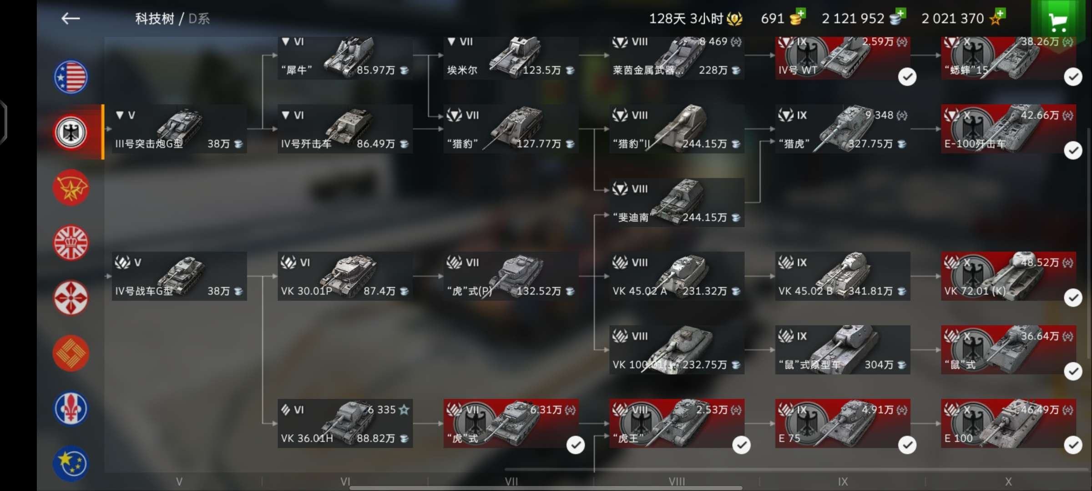Go back with the arrow icon
Image resolution: width=1092 pixels, height=491 pixels.
pyautogui.click(x=71, y=19)
